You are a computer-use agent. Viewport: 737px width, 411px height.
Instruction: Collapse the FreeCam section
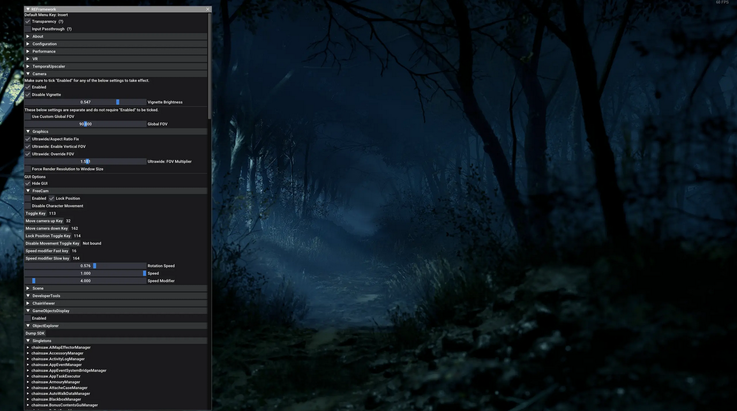click(x=115, y=191)
